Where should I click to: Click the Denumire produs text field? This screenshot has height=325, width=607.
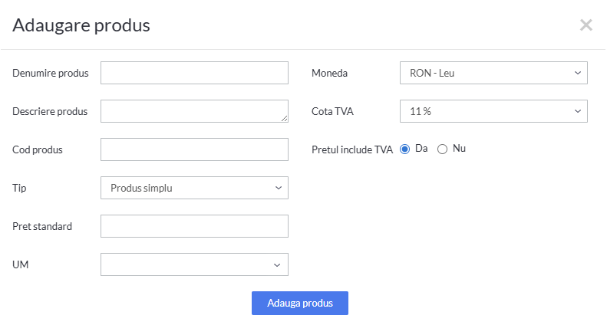click(194, 73)
